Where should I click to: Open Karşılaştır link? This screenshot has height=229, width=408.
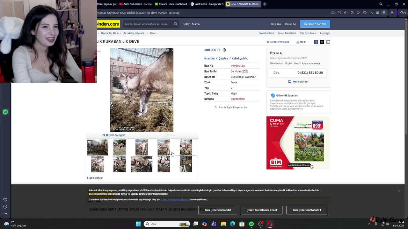coord(325,33)
